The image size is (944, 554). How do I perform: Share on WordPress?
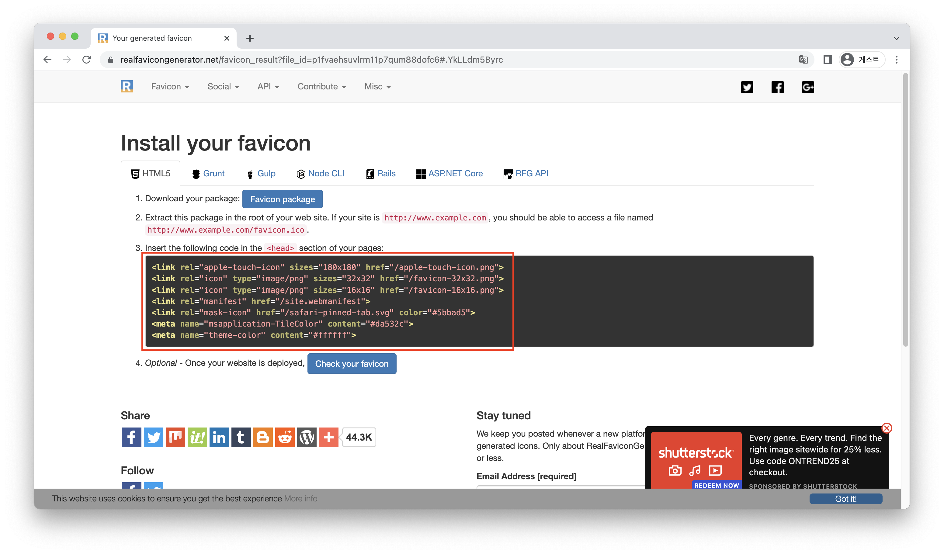307,437
